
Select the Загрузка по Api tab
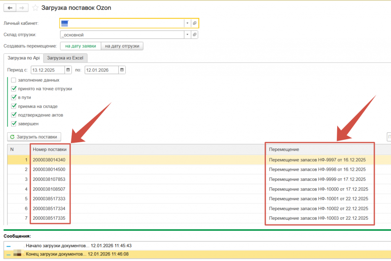click(x=24, y=58)
